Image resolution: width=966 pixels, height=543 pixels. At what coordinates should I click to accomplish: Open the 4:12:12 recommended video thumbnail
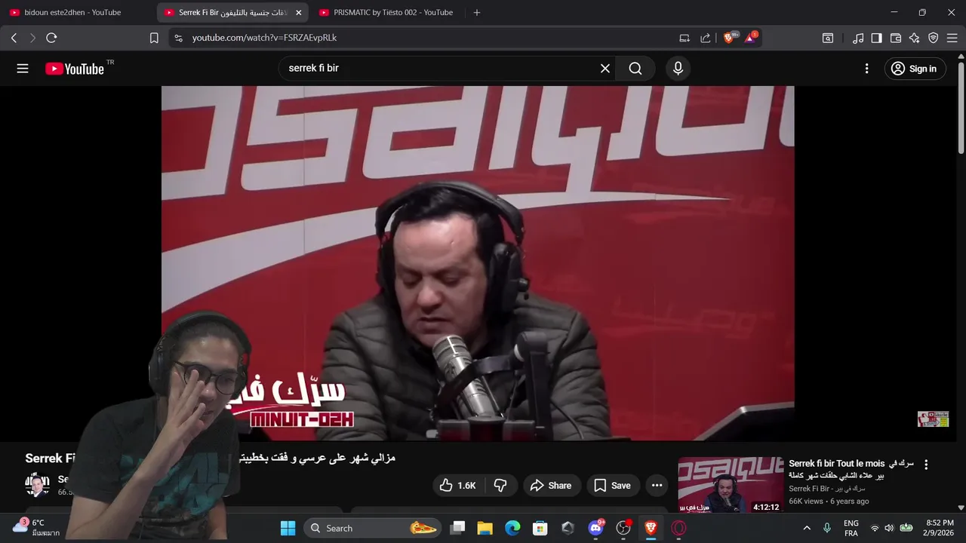click(731, 485)
